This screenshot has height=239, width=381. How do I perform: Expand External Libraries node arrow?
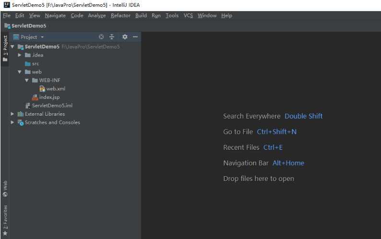(x=12, y=114)
